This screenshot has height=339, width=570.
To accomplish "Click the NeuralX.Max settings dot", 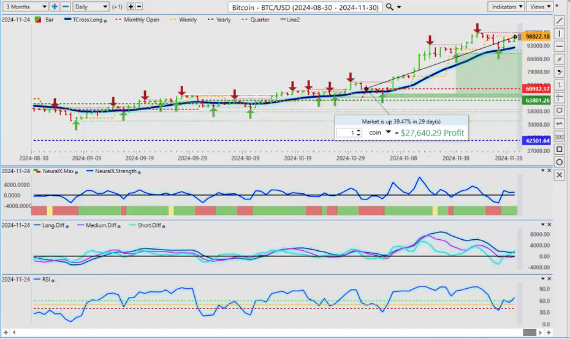I will [77, 173].
